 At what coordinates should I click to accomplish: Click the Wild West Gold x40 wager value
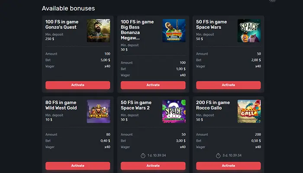click(107, 147)
